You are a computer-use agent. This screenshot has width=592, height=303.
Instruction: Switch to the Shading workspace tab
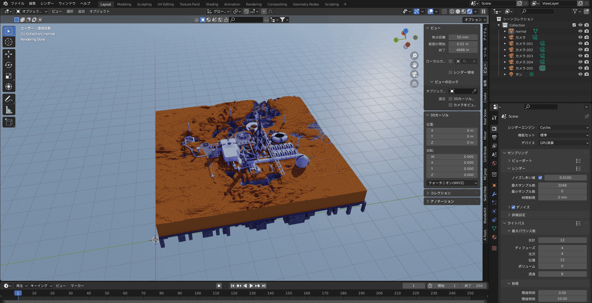pyautogui.click(x=212, y=4)
